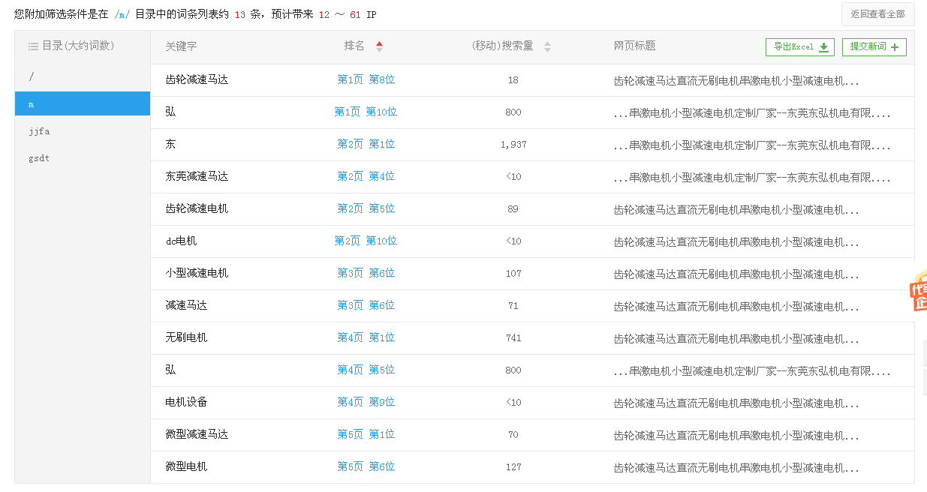Open 第4页 第1位 ranking for 无刷电机
The height and width of the screenshot is (492, 927).
(366, 337)
